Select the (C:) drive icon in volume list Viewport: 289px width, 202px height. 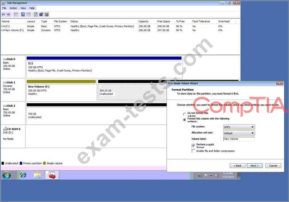pyautogui.click(x=3, y=26)
